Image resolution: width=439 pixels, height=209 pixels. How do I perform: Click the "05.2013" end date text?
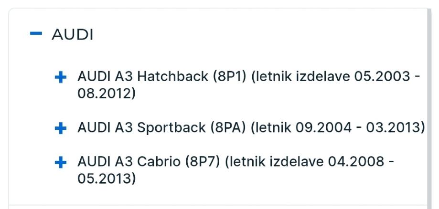[106, 178]
